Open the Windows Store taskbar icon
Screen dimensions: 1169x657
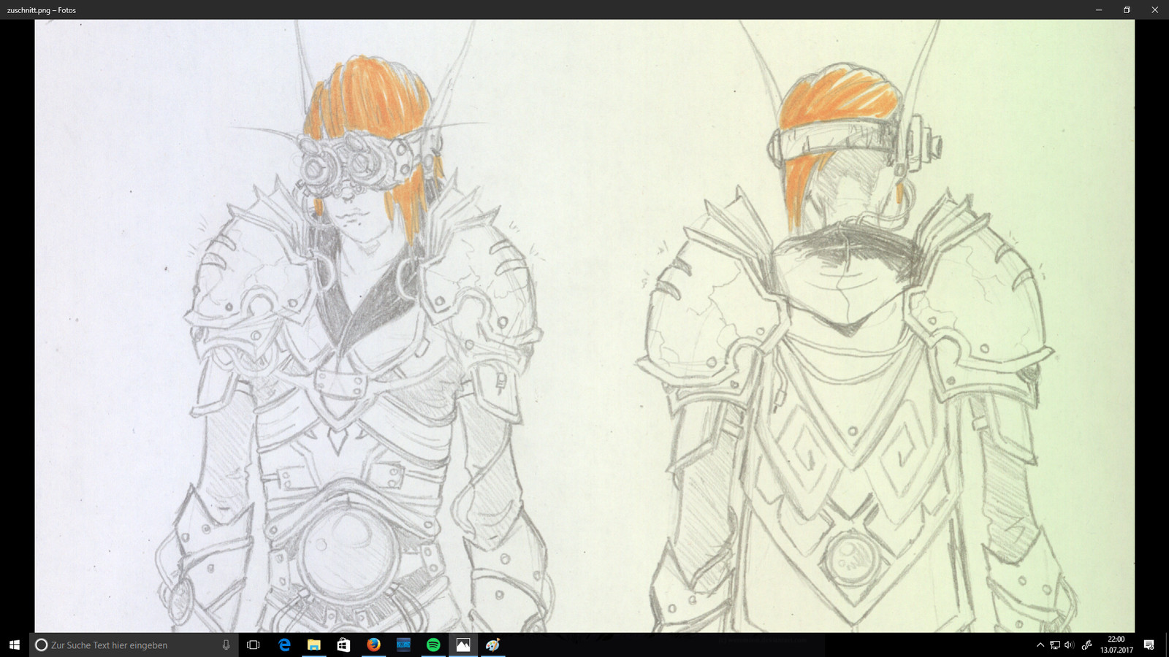[x=344, y=645]
